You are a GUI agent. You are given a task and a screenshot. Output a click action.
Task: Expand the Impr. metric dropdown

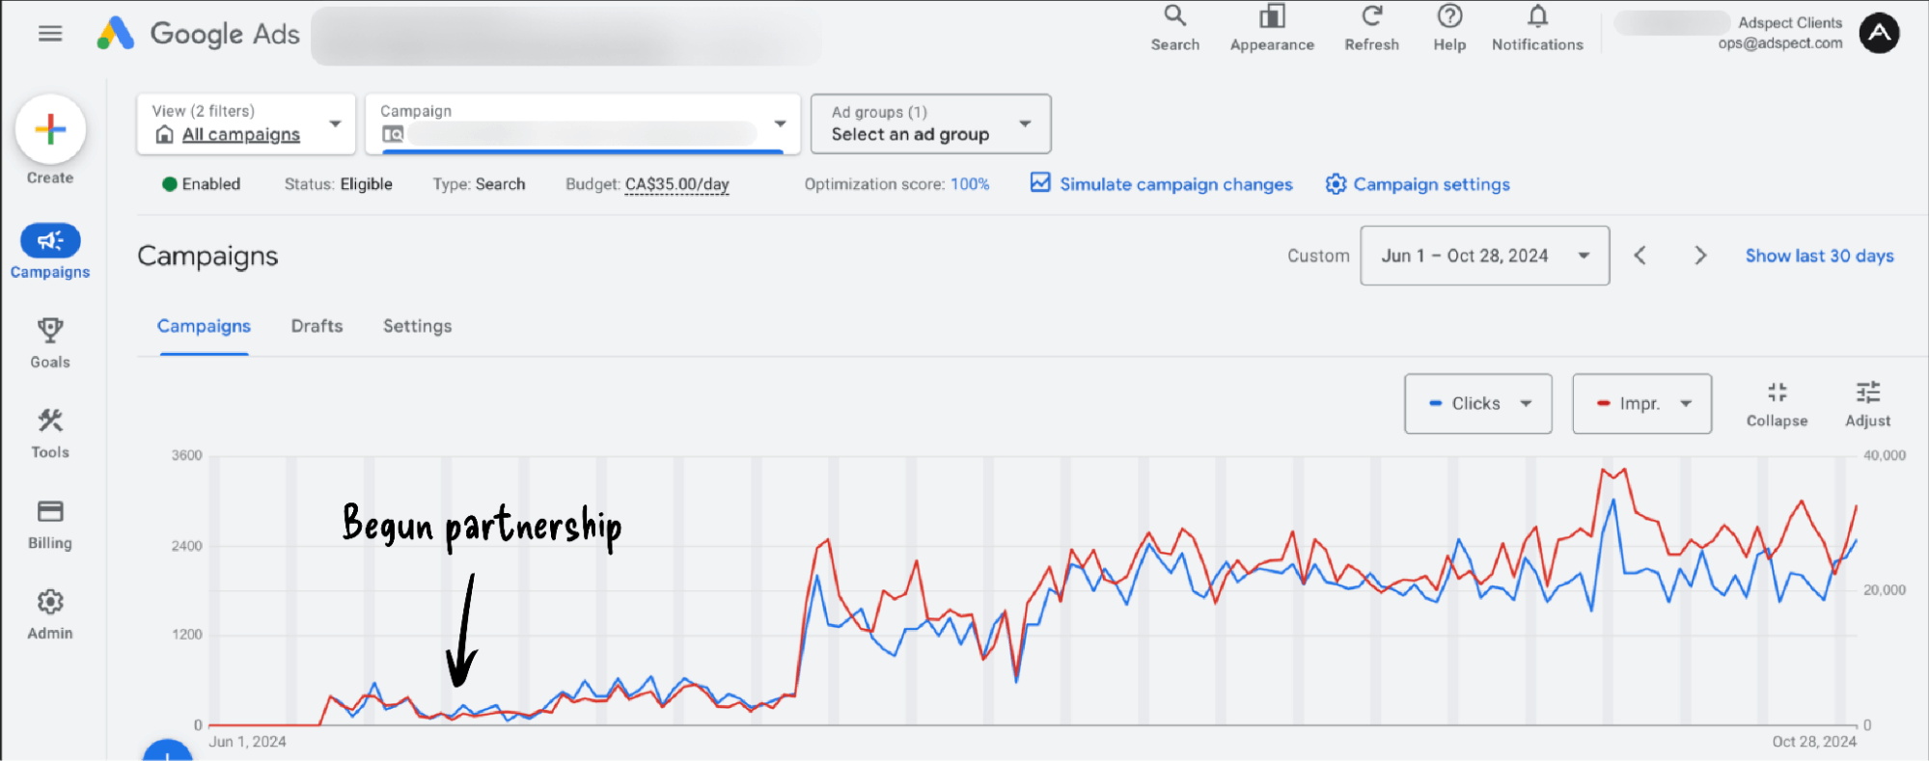coord(1641,404)
